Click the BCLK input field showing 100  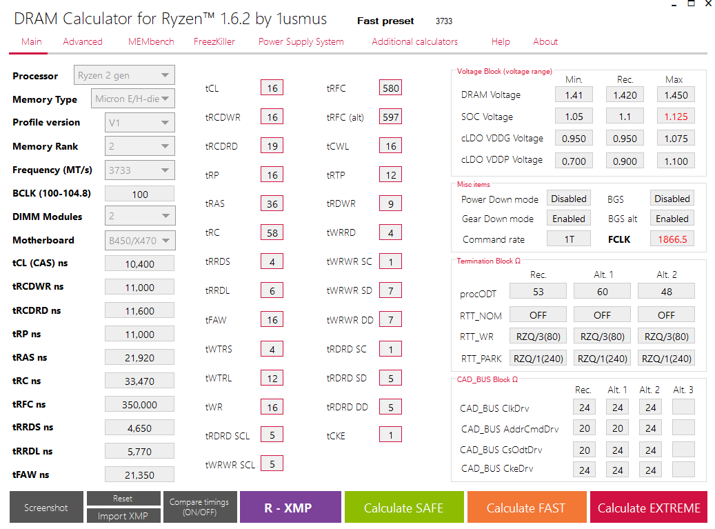point(139,194)
